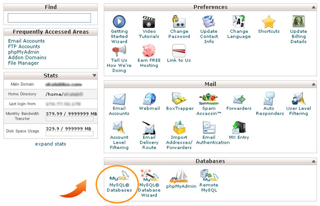Image resolution: width=320 pixels, height=206 pixels.
Task: Open Earn FREE Hosting piggy bank
Action: [149, 56]
